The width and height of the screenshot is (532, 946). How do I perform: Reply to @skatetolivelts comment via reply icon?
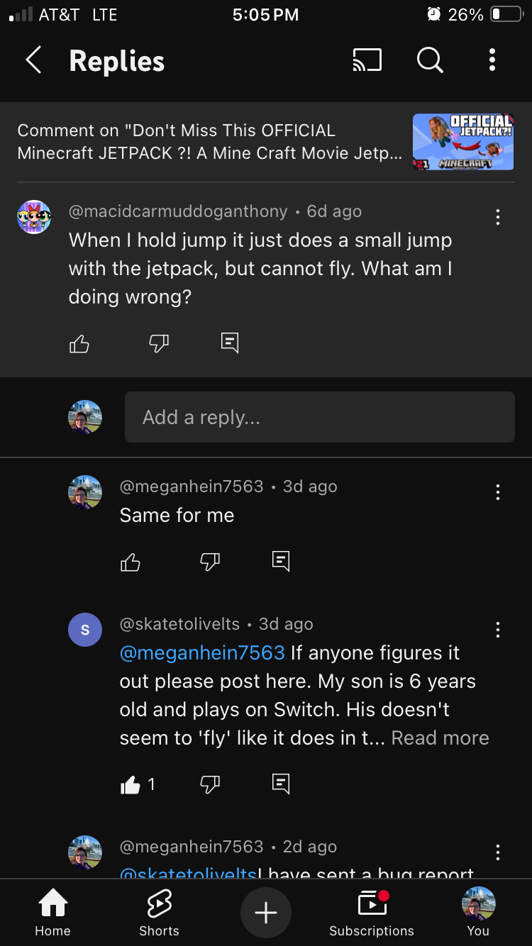click(281, 784)
